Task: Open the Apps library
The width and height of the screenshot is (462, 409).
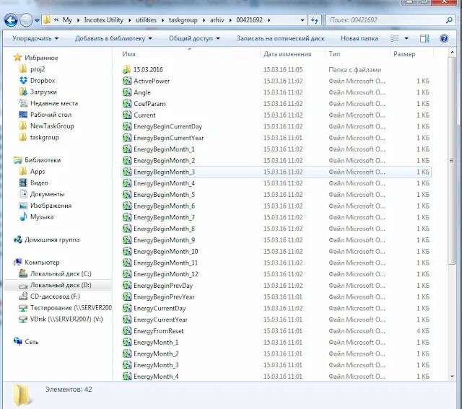Action: 38,172
